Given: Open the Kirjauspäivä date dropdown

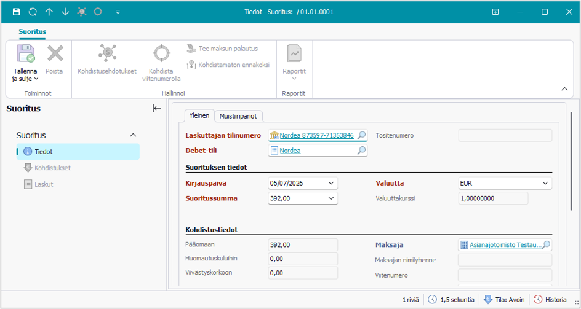Looking at the screenshot, I should click(x=331, y=183).
